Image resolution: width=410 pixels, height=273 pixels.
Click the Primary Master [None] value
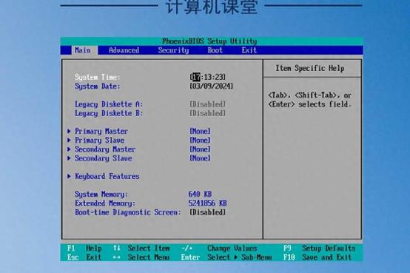[x=200, y=131]
